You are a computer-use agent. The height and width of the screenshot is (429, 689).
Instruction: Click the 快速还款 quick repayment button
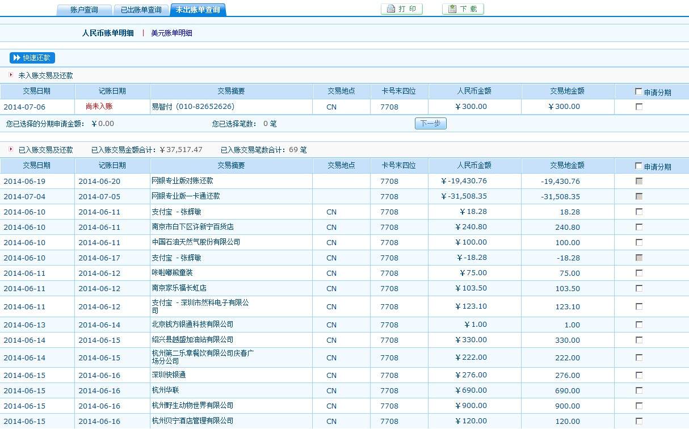(x=32, y=58)
